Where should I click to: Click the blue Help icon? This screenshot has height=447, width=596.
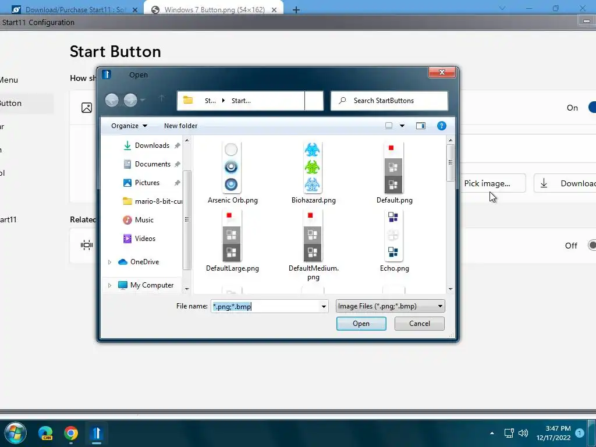(x=441, y=126)
